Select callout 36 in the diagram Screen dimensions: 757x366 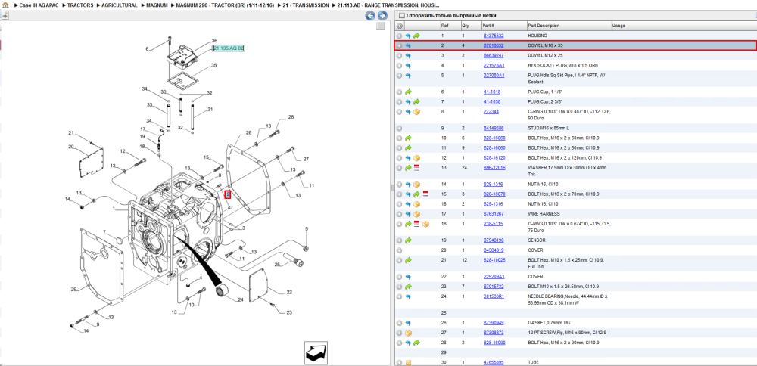(x=214, y=41)
